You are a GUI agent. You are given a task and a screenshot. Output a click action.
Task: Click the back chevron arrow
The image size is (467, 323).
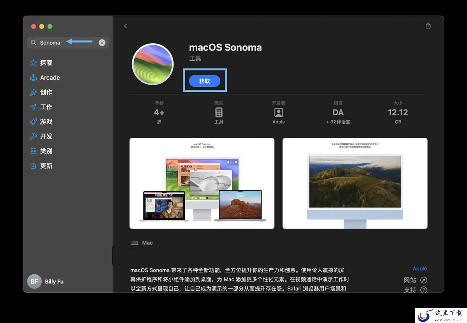tap(125, 26)
